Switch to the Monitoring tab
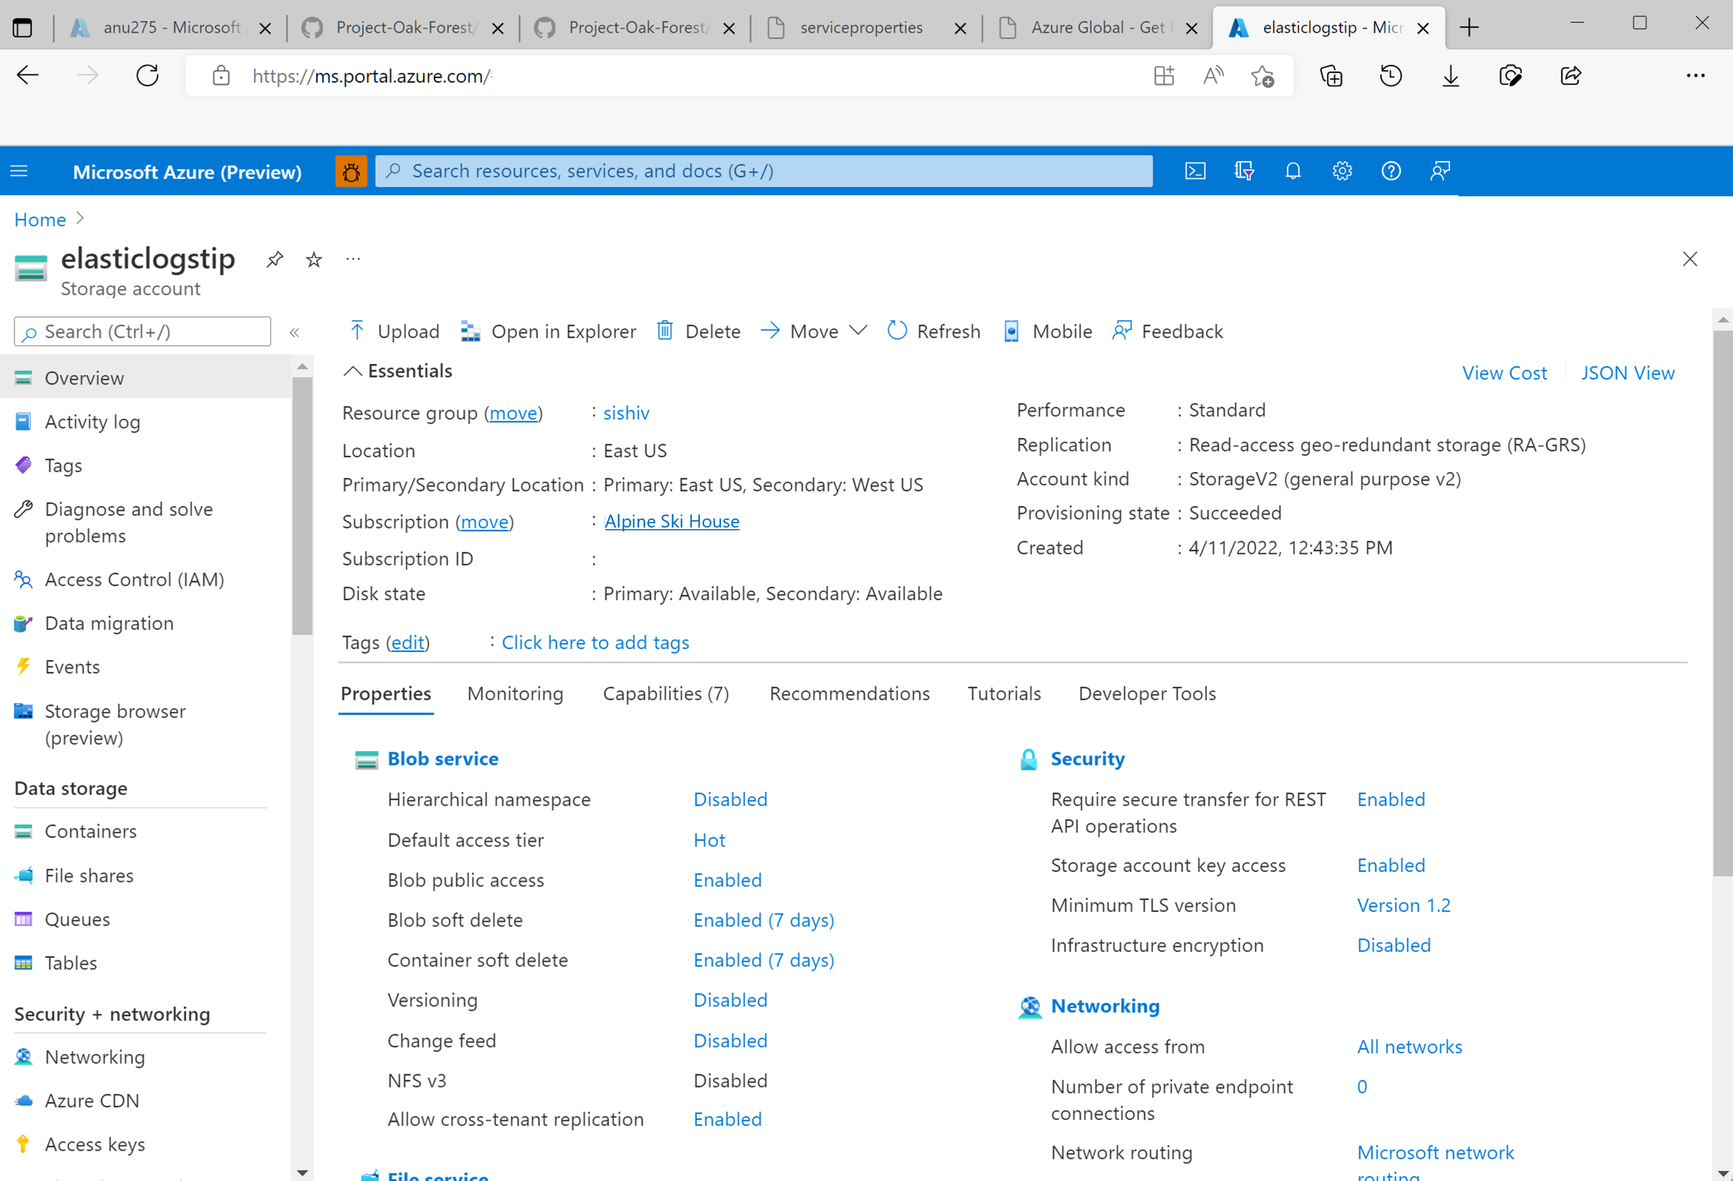Image resolution: width=1733 pixels, height=1181 pixels. click(515, 693)
